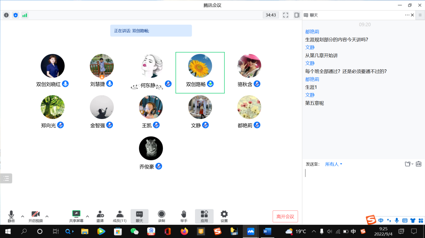Image resolution: width=425 pixels, height=238 pixels.
Task: Click the 离开会议 leave meeting button
Action: [285, 216]
